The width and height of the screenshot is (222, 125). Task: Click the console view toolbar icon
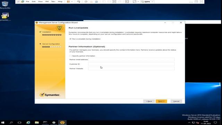[127, 1]
